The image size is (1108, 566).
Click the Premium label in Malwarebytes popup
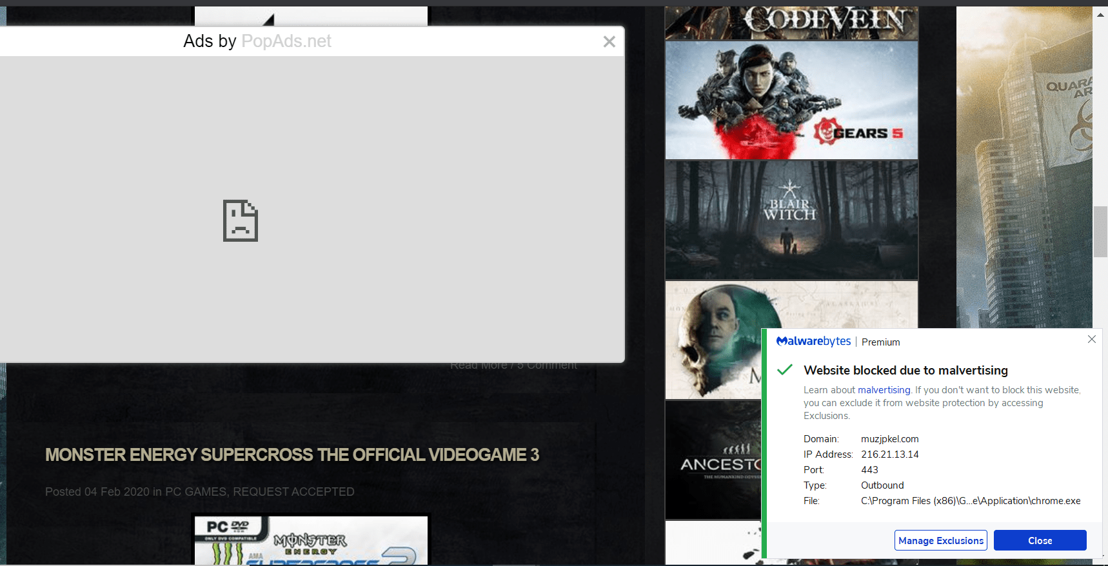click(x=880, y=342)
